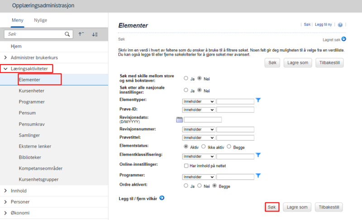Click the magnifier icon in menu search
This screenshot has height=220, width=362.
point(67,34)
